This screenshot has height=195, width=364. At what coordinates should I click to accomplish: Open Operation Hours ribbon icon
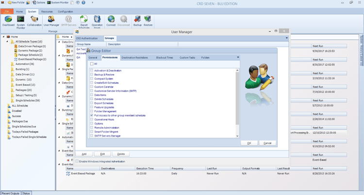[x=97, y=22]
